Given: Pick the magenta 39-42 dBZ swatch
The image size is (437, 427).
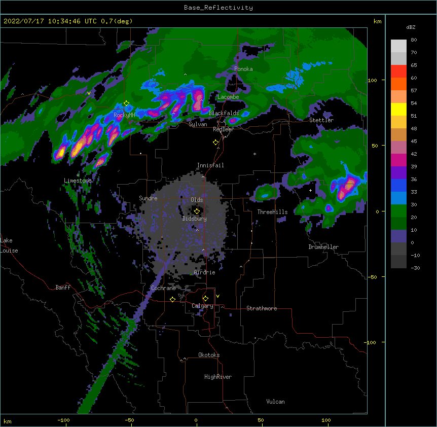Looking at the screenshot, I should (x=398, y=160).
